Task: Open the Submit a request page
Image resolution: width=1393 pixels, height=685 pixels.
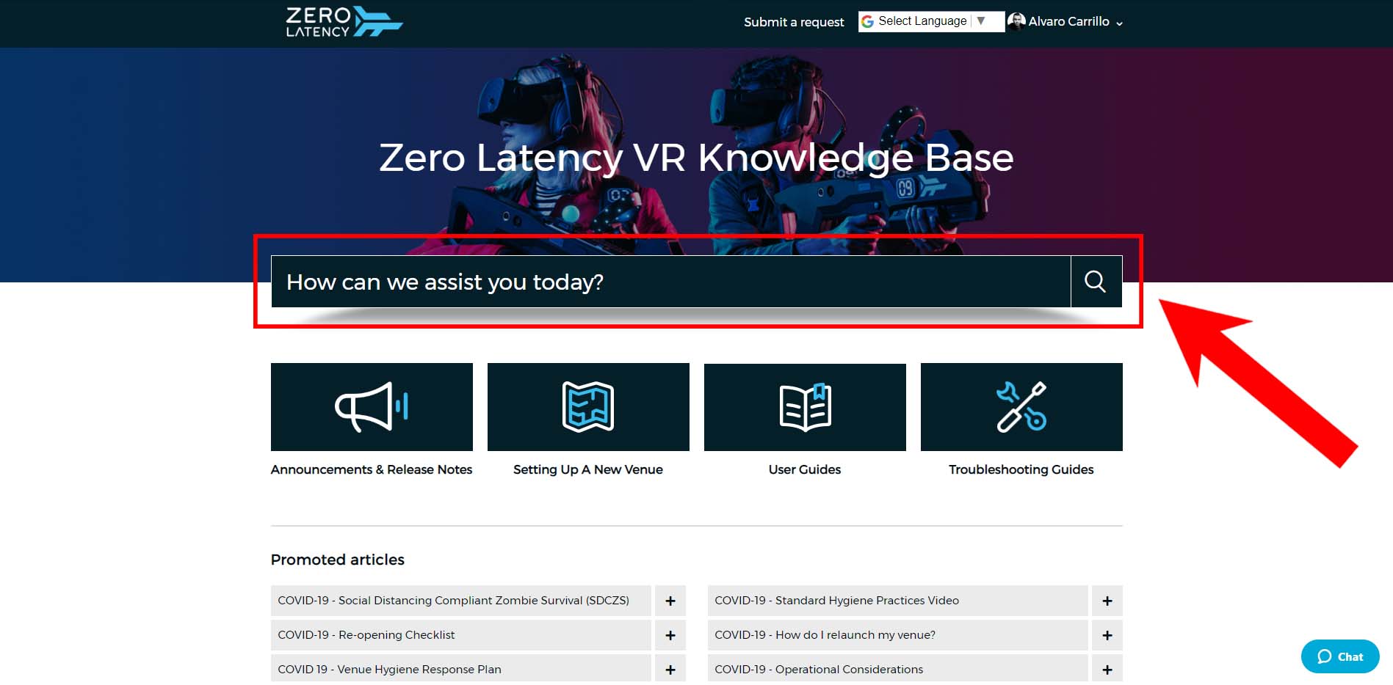Action: 794,22
